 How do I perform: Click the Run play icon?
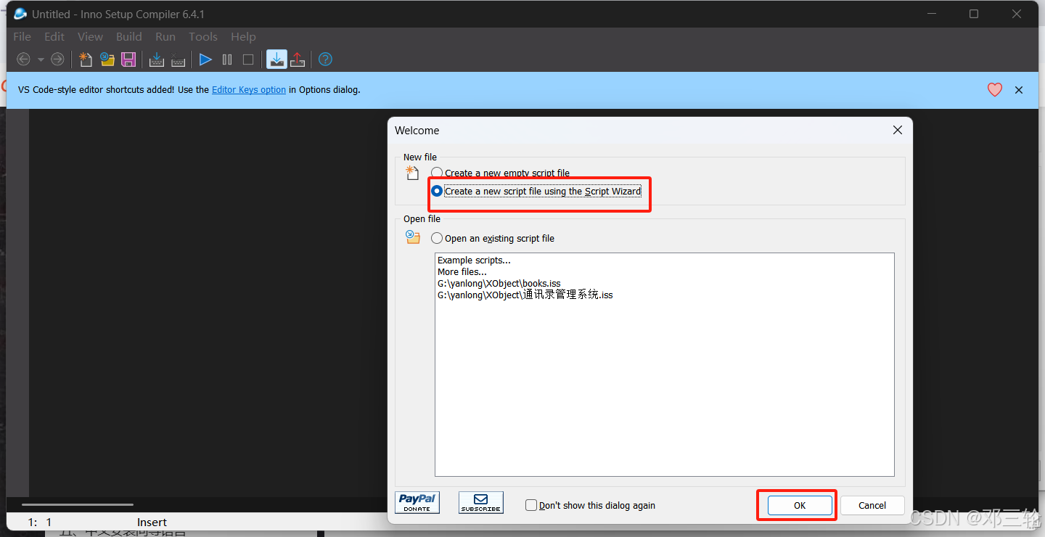coord(205,60)
